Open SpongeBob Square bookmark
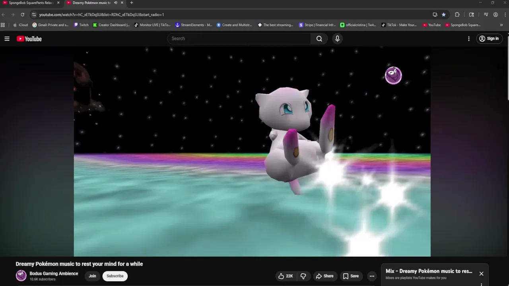509x286 pixels. (x=463, y=25)
